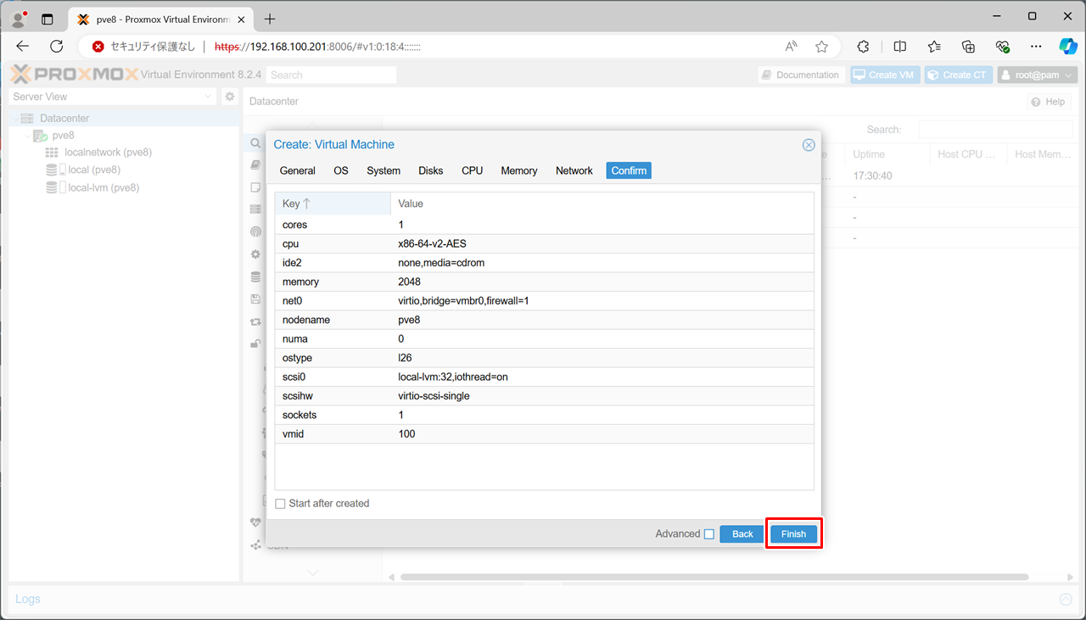This screenshot has width=1086, height=620.
Task: Switch to the Disks tab
Action: click(430, 170)
